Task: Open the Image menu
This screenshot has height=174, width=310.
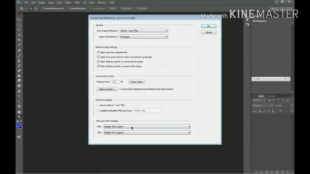Action: [x=42, y=2]
